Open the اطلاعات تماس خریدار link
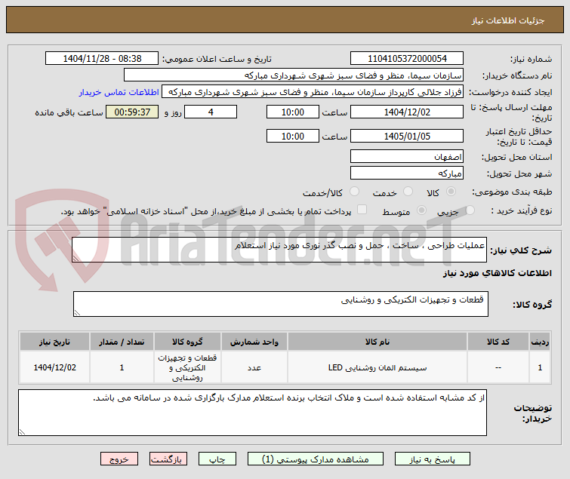This screenshot has width=570, height=479. [x=119, y=92]
